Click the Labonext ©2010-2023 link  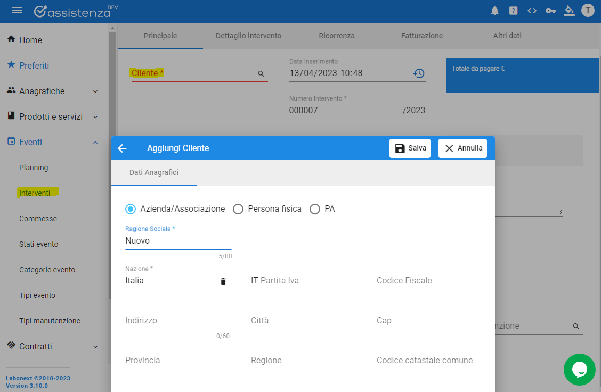[x=38, y=378]
